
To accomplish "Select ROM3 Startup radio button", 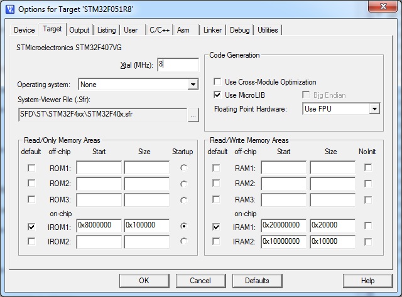I will click(x=183, y=200).
